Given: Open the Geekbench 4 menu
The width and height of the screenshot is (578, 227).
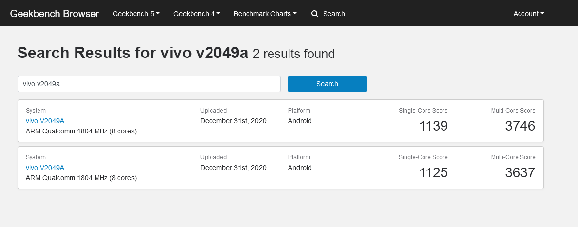Looking at the screenshot, I should point(197,14).
